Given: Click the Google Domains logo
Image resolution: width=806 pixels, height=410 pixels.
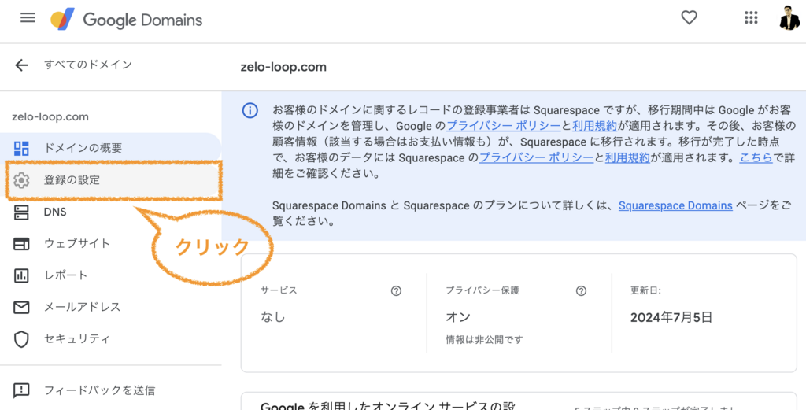Looking at the screenshot, I should point(127,20).
